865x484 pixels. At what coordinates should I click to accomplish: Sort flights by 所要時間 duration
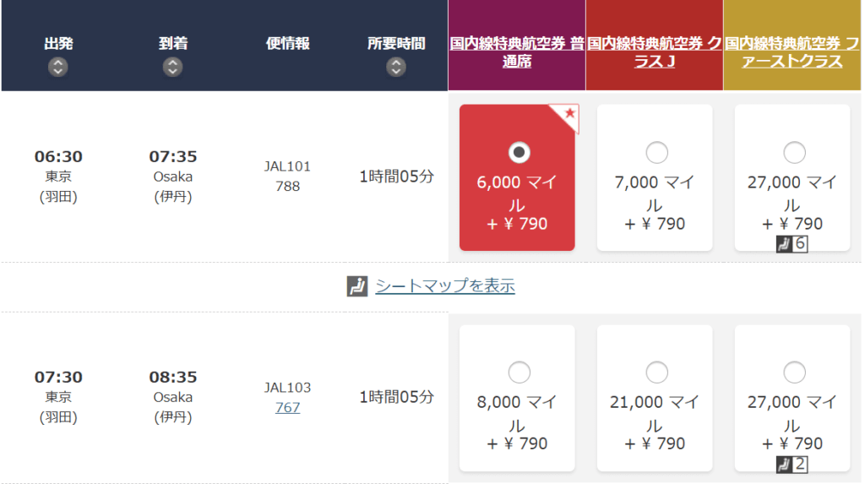pyautogui.click(x=395, y=68)
